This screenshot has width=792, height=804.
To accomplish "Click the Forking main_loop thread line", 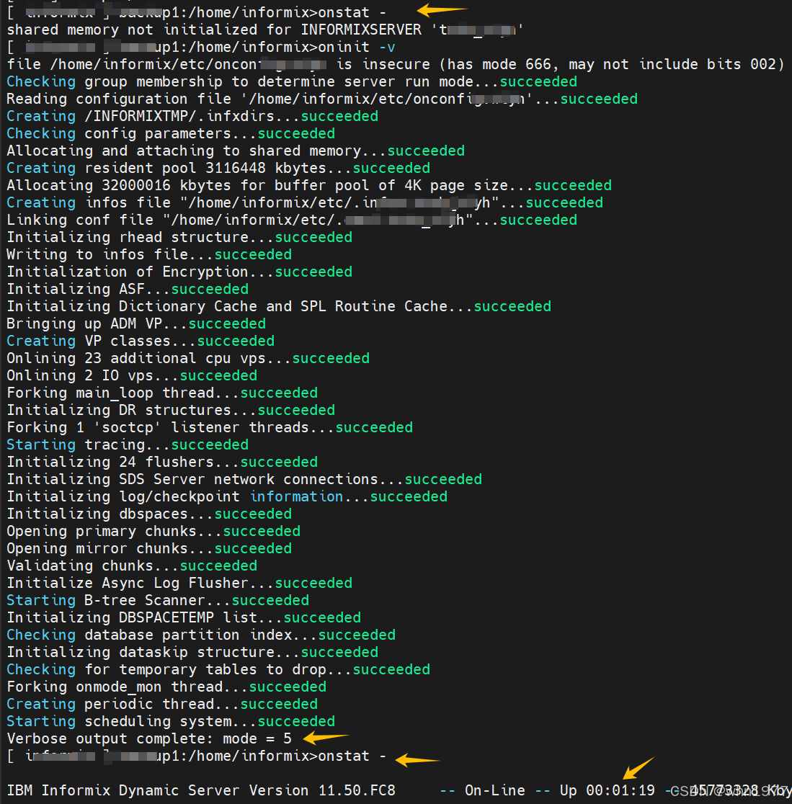I will coord(162,392).
